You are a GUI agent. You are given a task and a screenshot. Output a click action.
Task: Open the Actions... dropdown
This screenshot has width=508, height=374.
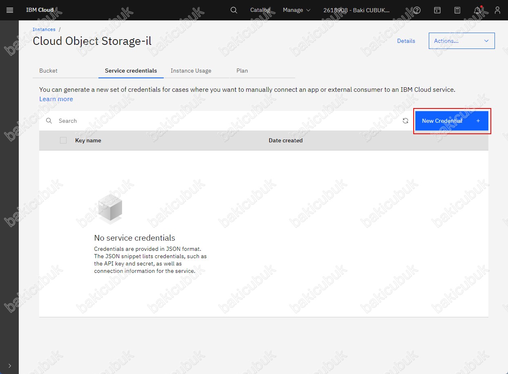(461, 41)
